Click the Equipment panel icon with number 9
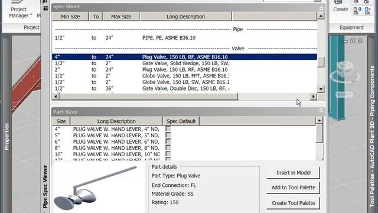 point(357,11)
